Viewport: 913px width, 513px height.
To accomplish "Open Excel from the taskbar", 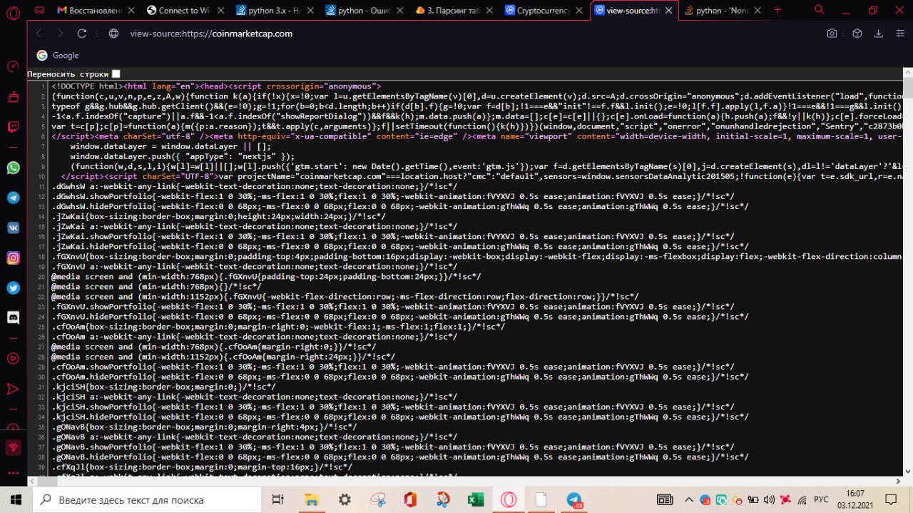I will (x=476, y=499).
